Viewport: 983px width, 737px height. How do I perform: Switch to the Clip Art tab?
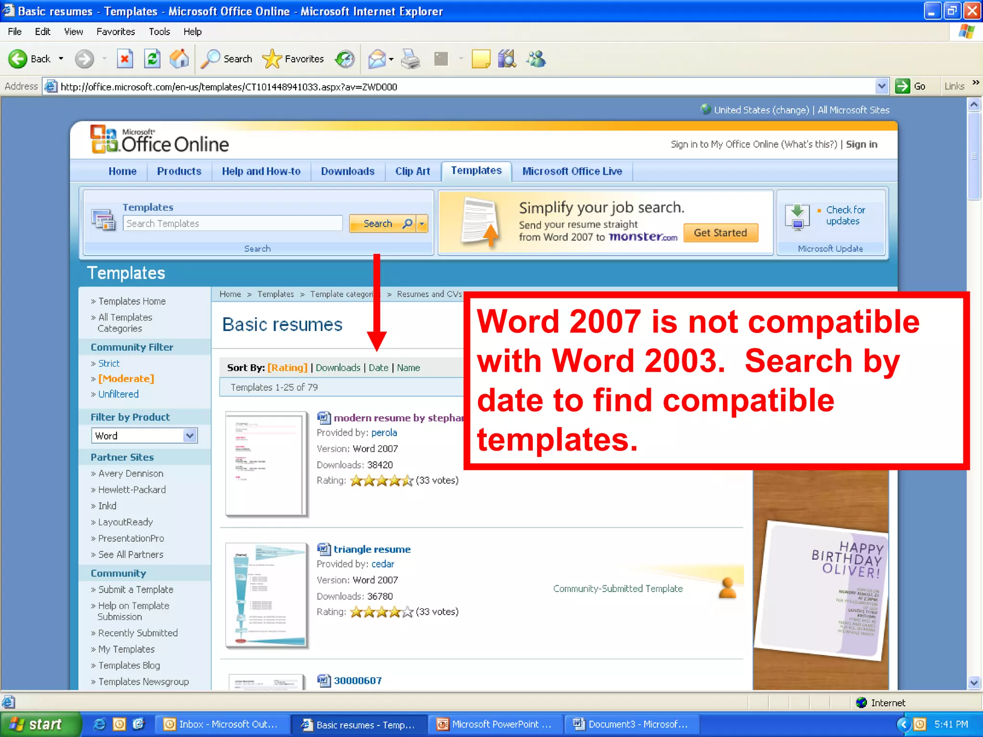tap(412, 171)
